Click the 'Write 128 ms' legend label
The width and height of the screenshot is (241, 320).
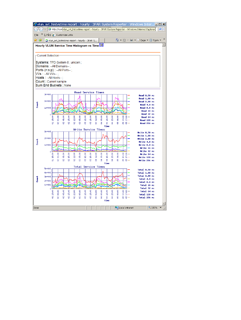(147, 157)
